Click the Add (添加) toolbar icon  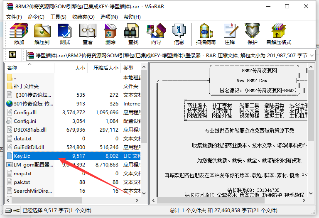tap(19, 31)
